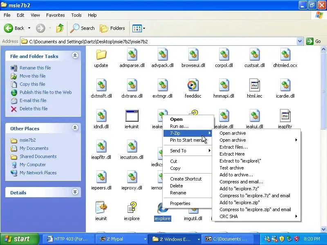Viewport: 327px width, 245px height.
Task: Choose Run as... in context menu
Action: [x=188, y=126]
